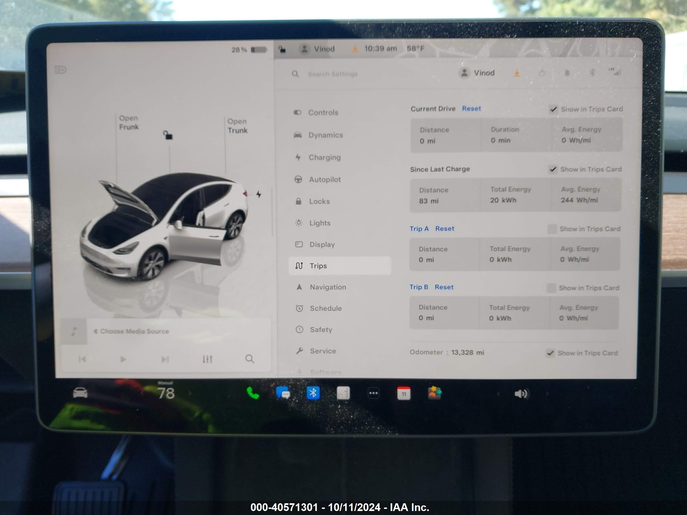Reset the Current Drive stats
The width and height of the screenshot is (687, 515).
[471, 109]
